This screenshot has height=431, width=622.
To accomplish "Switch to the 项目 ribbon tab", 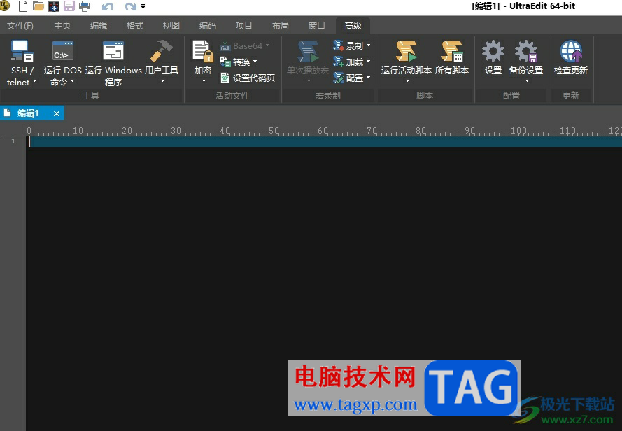I will click(244, 26).
